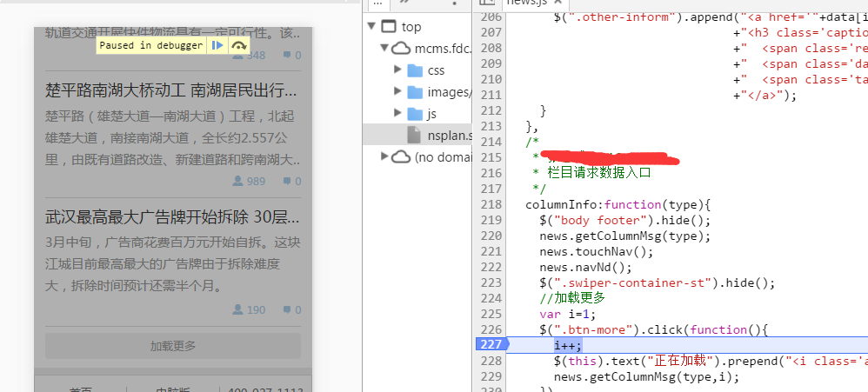Expand the css folder
This screenshot has width=868, height=392.
pos(397,70)
